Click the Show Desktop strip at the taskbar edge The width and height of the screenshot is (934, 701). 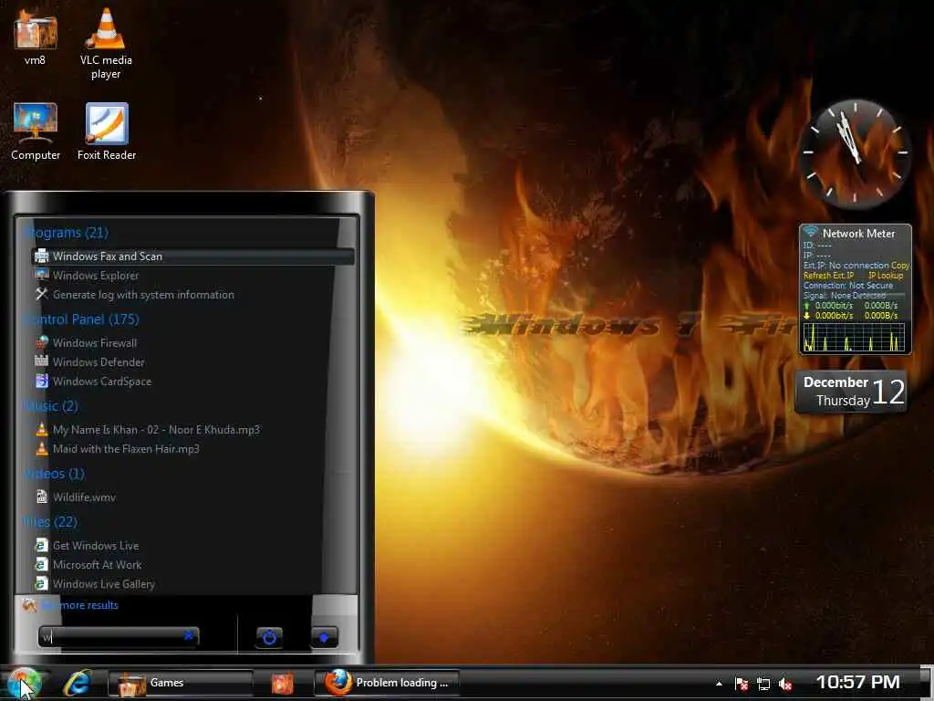928,683
